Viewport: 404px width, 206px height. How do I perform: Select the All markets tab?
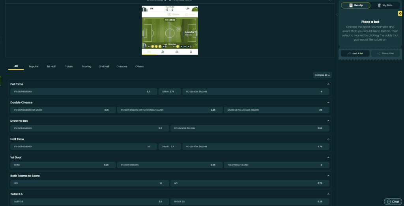[x=16, y=66]
